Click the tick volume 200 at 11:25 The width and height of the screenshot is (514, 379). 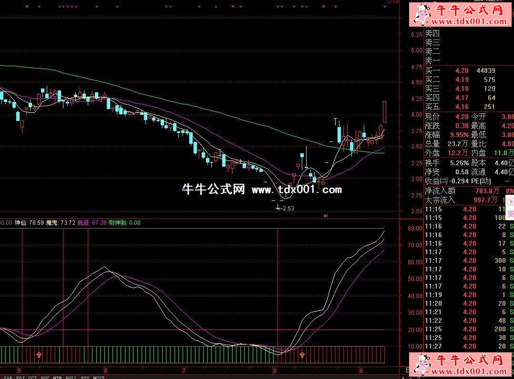pos(500,329)
